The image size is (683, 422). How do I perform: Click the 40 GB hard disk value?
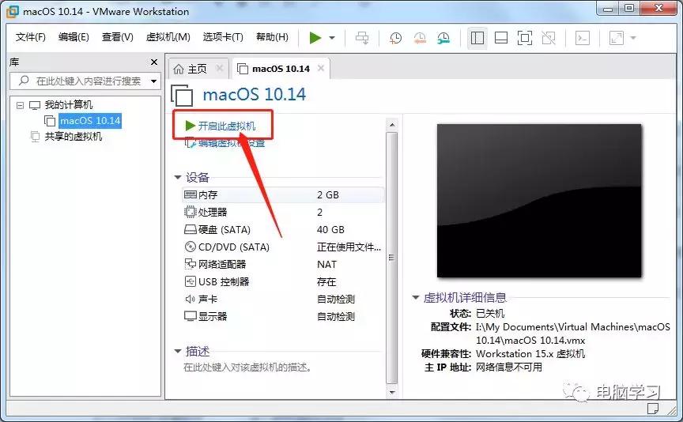coord(330,229)
